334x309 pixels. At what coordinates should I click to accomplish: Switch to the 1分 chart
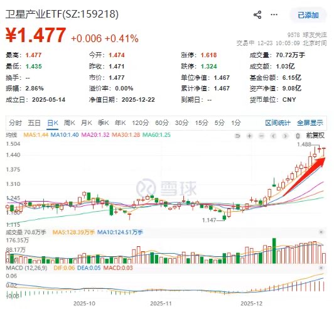(x=236, y=122)
